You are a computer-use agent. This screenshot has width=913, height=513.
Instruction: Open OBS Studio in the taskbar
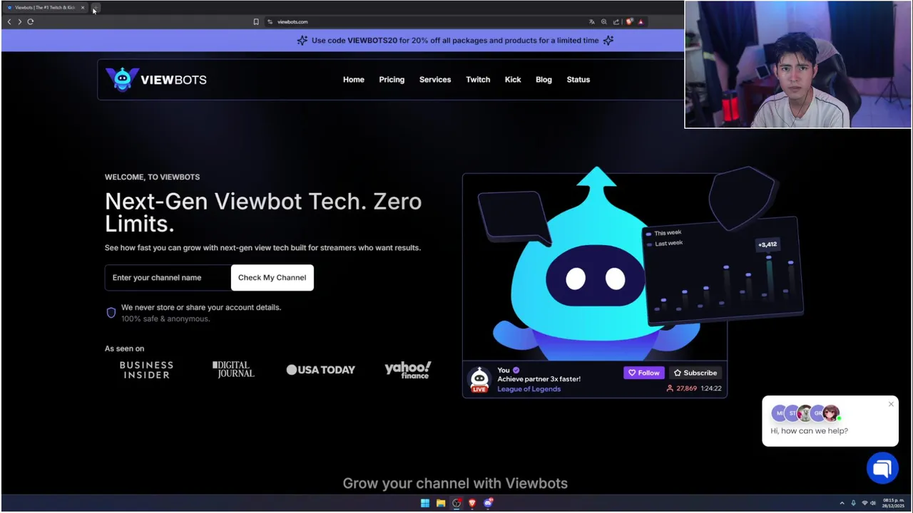pyautogui.click(x=456, y=503)
